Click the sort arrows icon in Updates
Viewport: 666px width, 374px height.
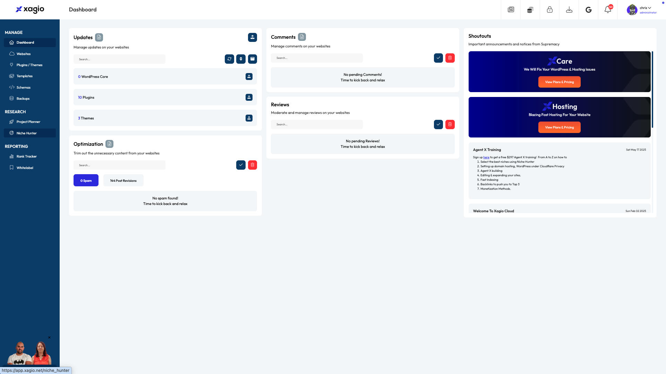tap(241, 59)
